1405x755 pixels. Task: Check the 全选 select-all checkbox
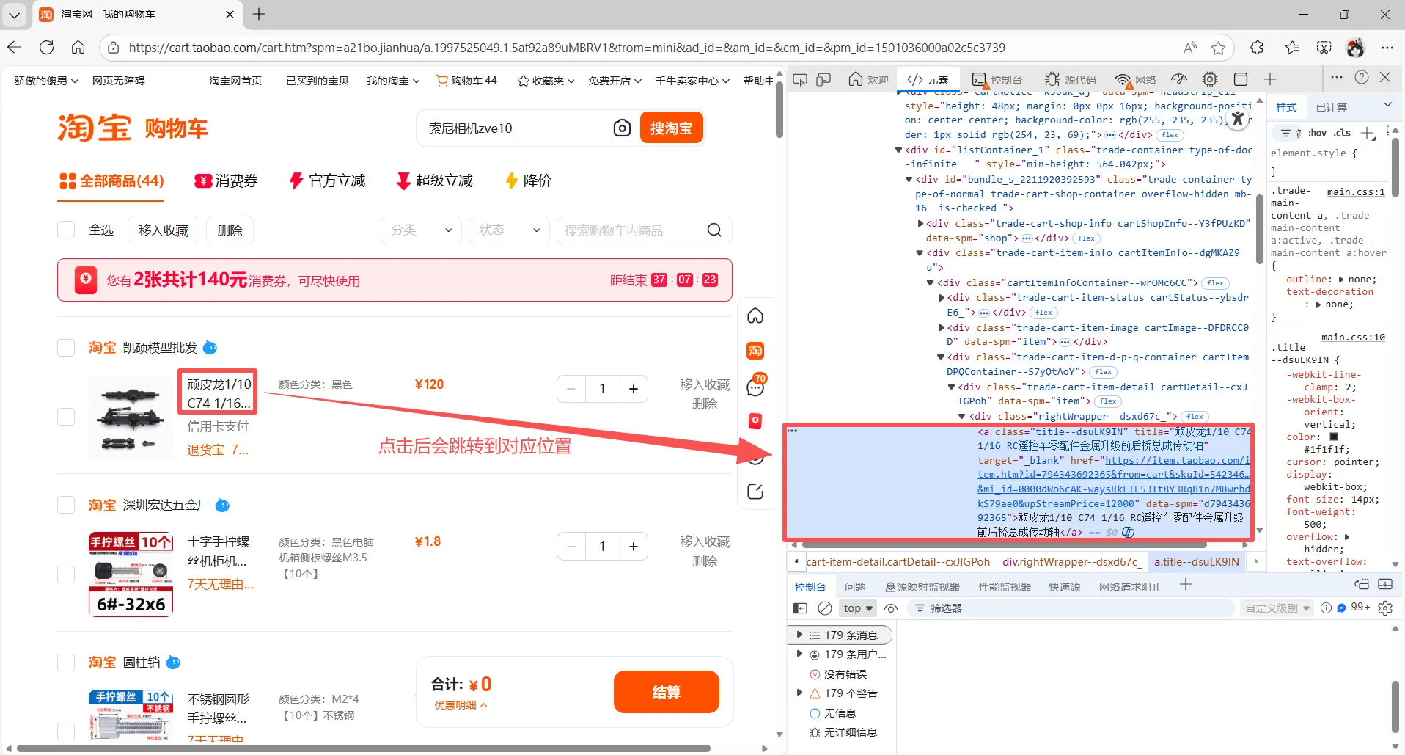tap(65, 229)
